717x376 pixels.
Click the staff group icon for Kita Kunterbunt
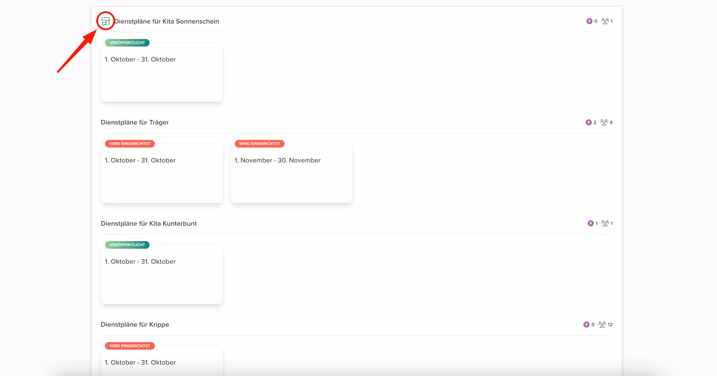coord(605,223)
